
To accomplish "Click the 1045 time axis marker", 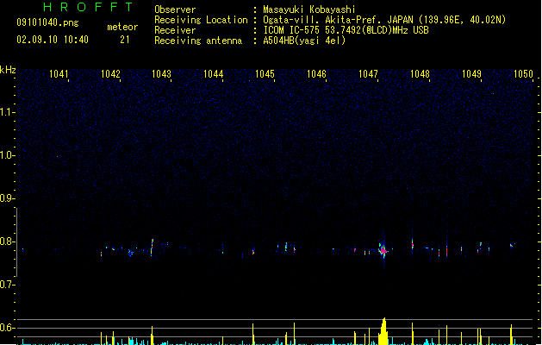I will 265,74.
